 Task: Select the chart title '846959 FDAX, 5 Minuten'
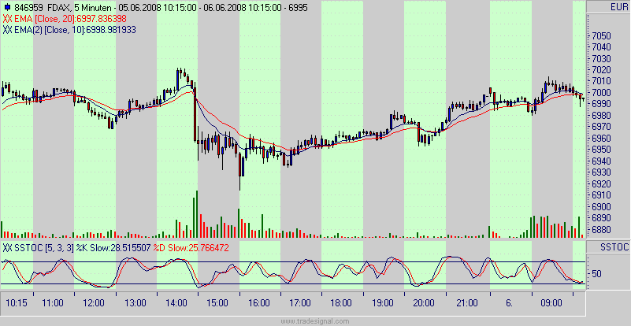62,8
